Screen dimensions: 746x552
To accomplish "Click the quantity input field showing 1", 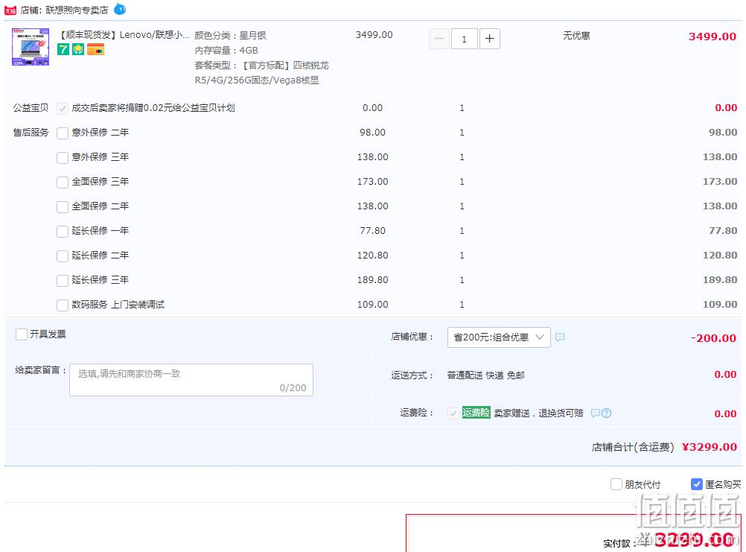I will tap(465, 39).
